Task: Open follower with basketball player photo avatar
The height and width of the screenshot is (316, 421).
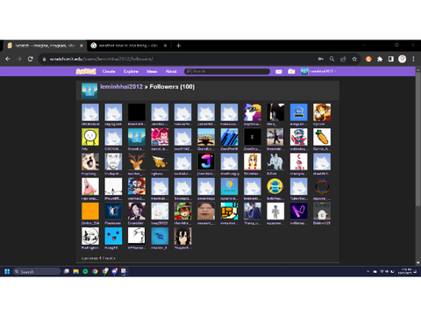Action: tap(275, 137)
